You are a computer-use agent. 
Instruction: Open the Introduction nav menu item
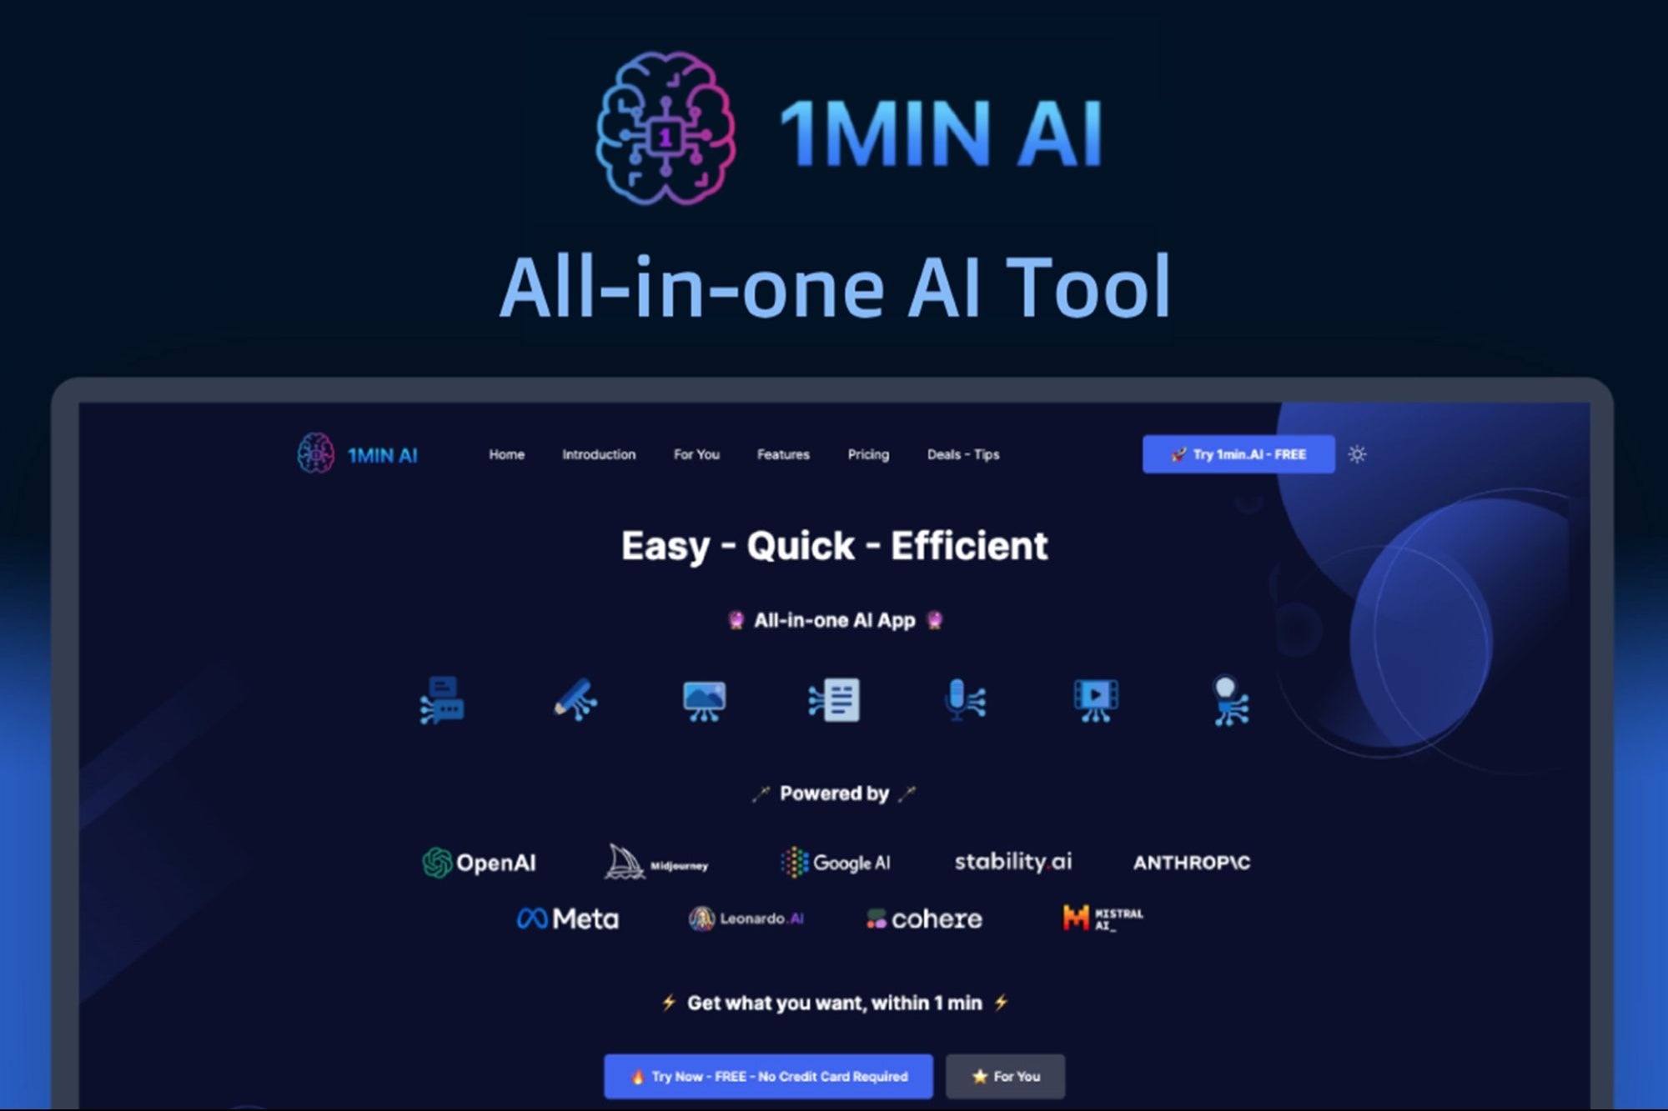click(x=601, y=454)
